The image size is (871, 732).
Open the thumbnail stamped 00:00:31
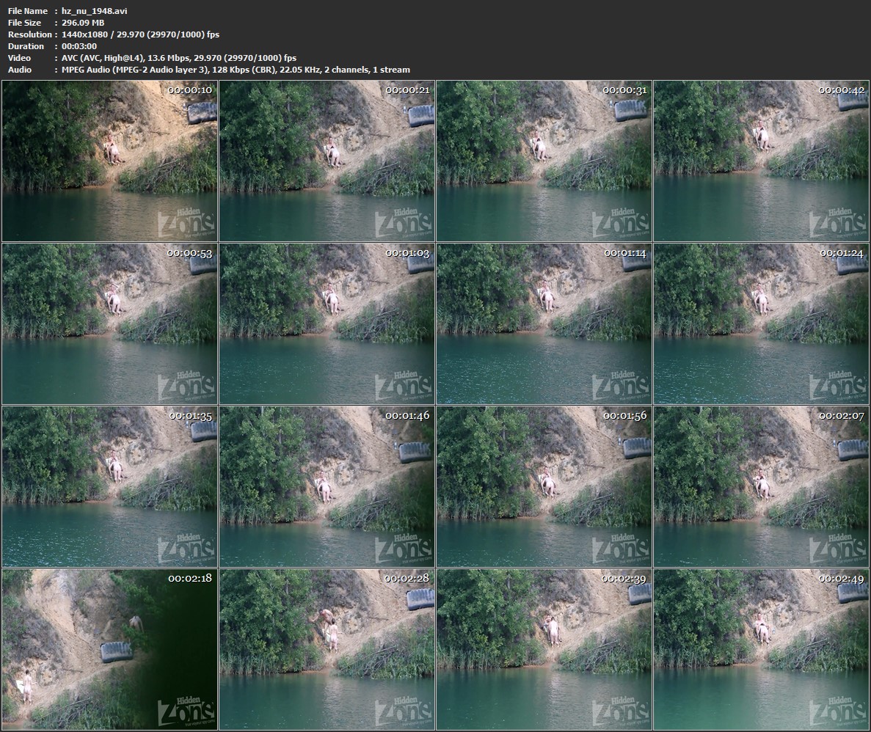544,161
